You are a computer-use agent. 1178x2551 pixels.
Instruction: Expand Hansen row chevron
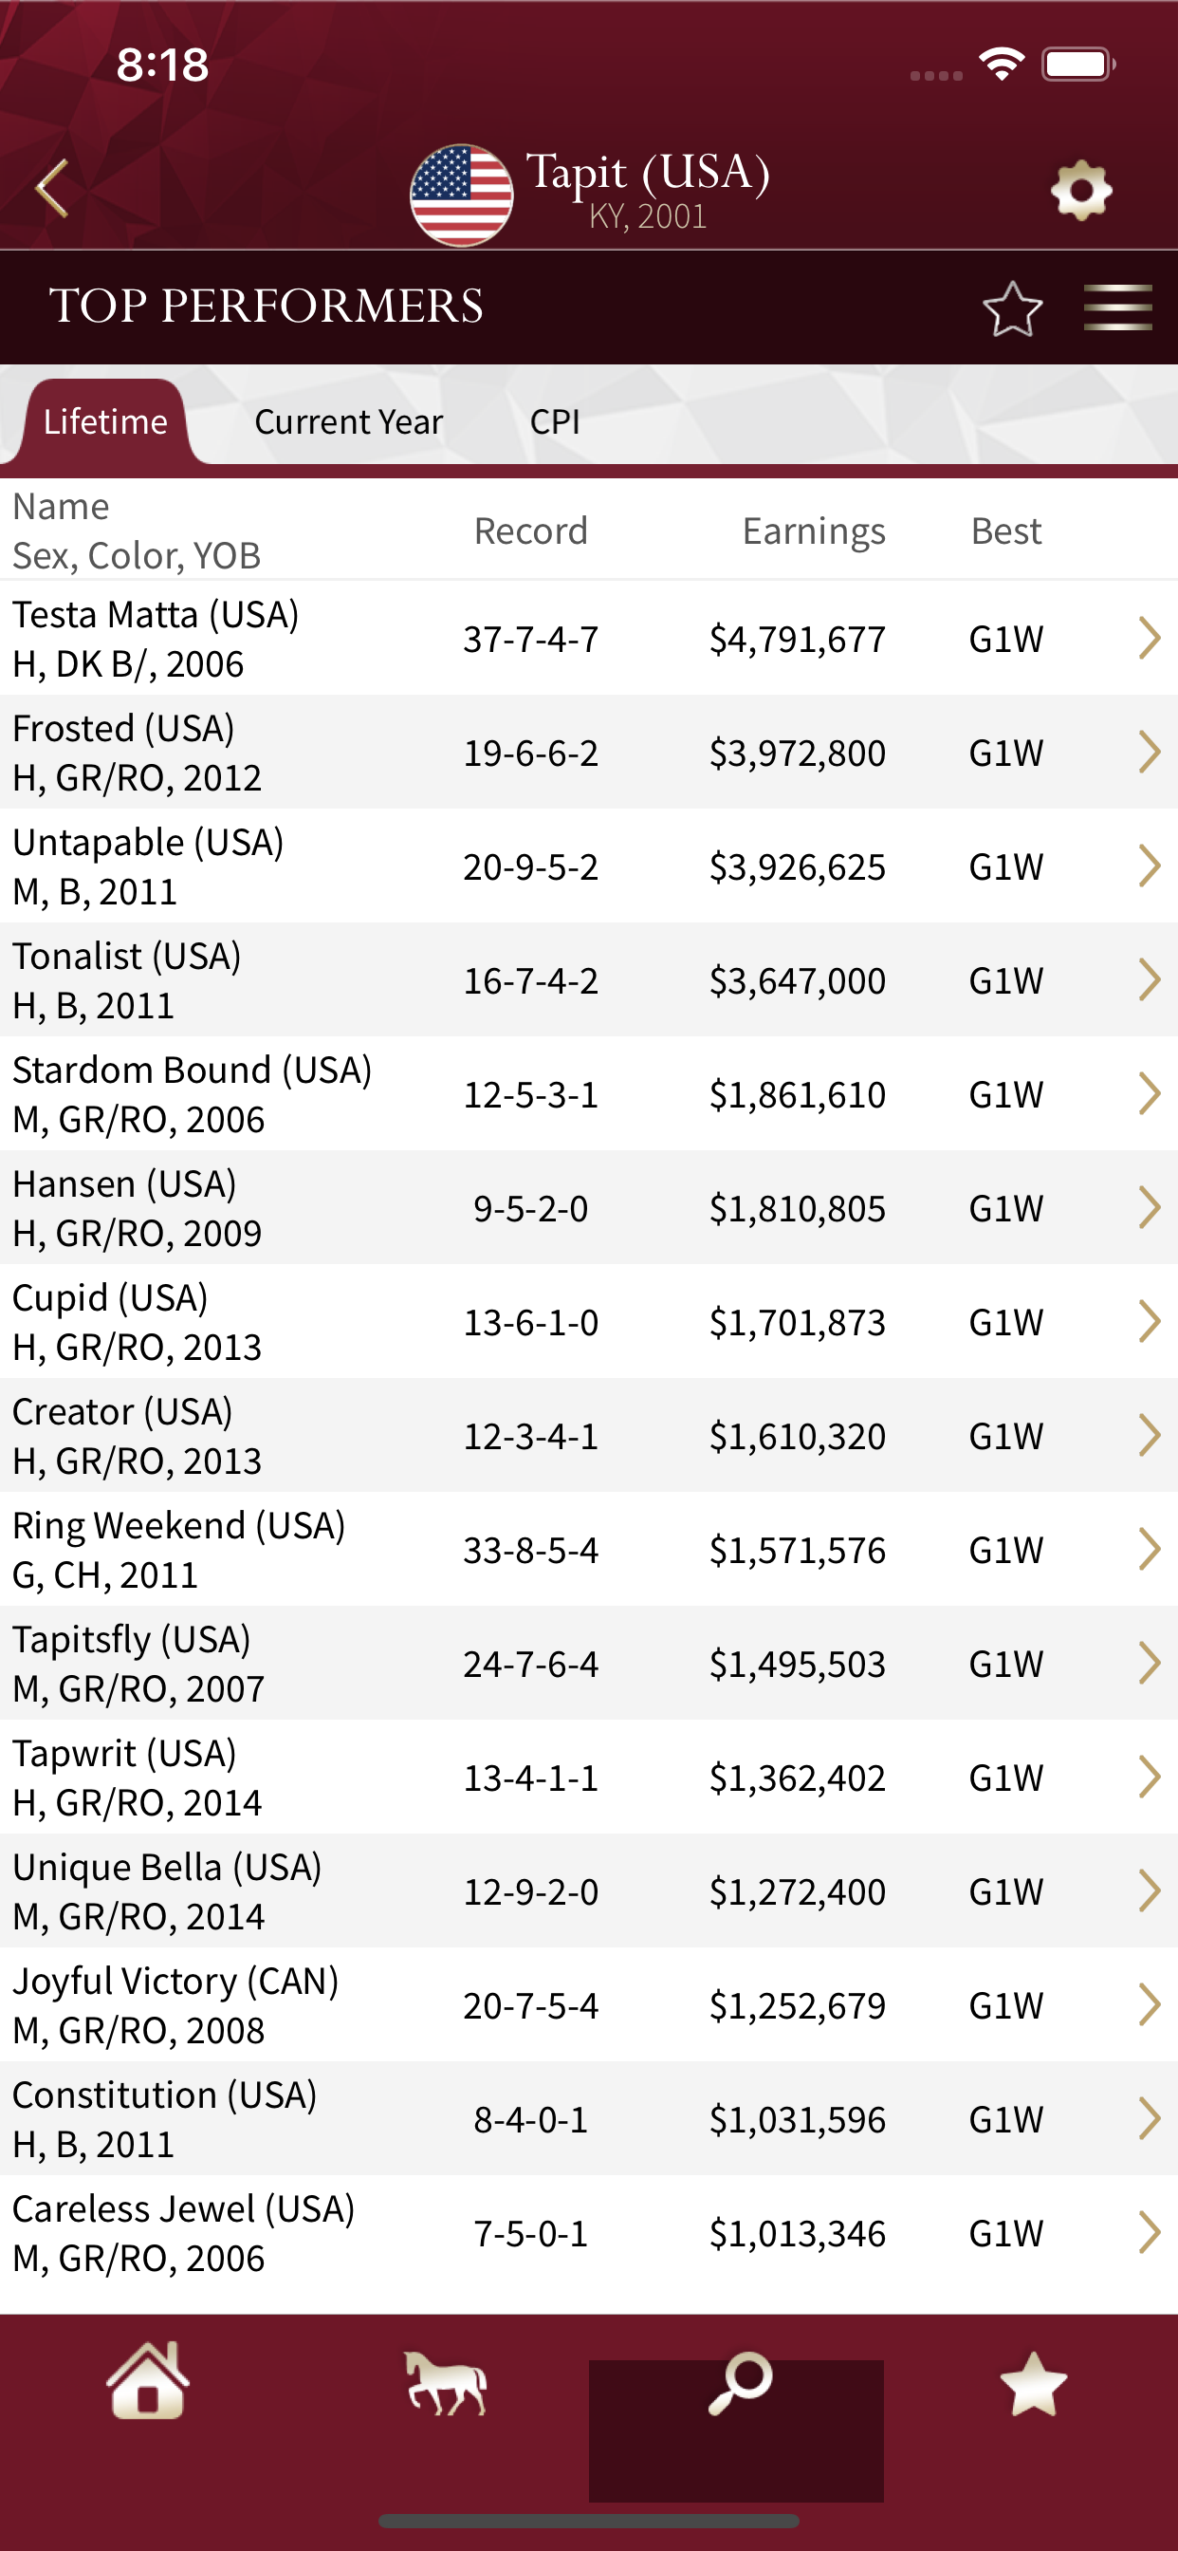[1149, 1207]
